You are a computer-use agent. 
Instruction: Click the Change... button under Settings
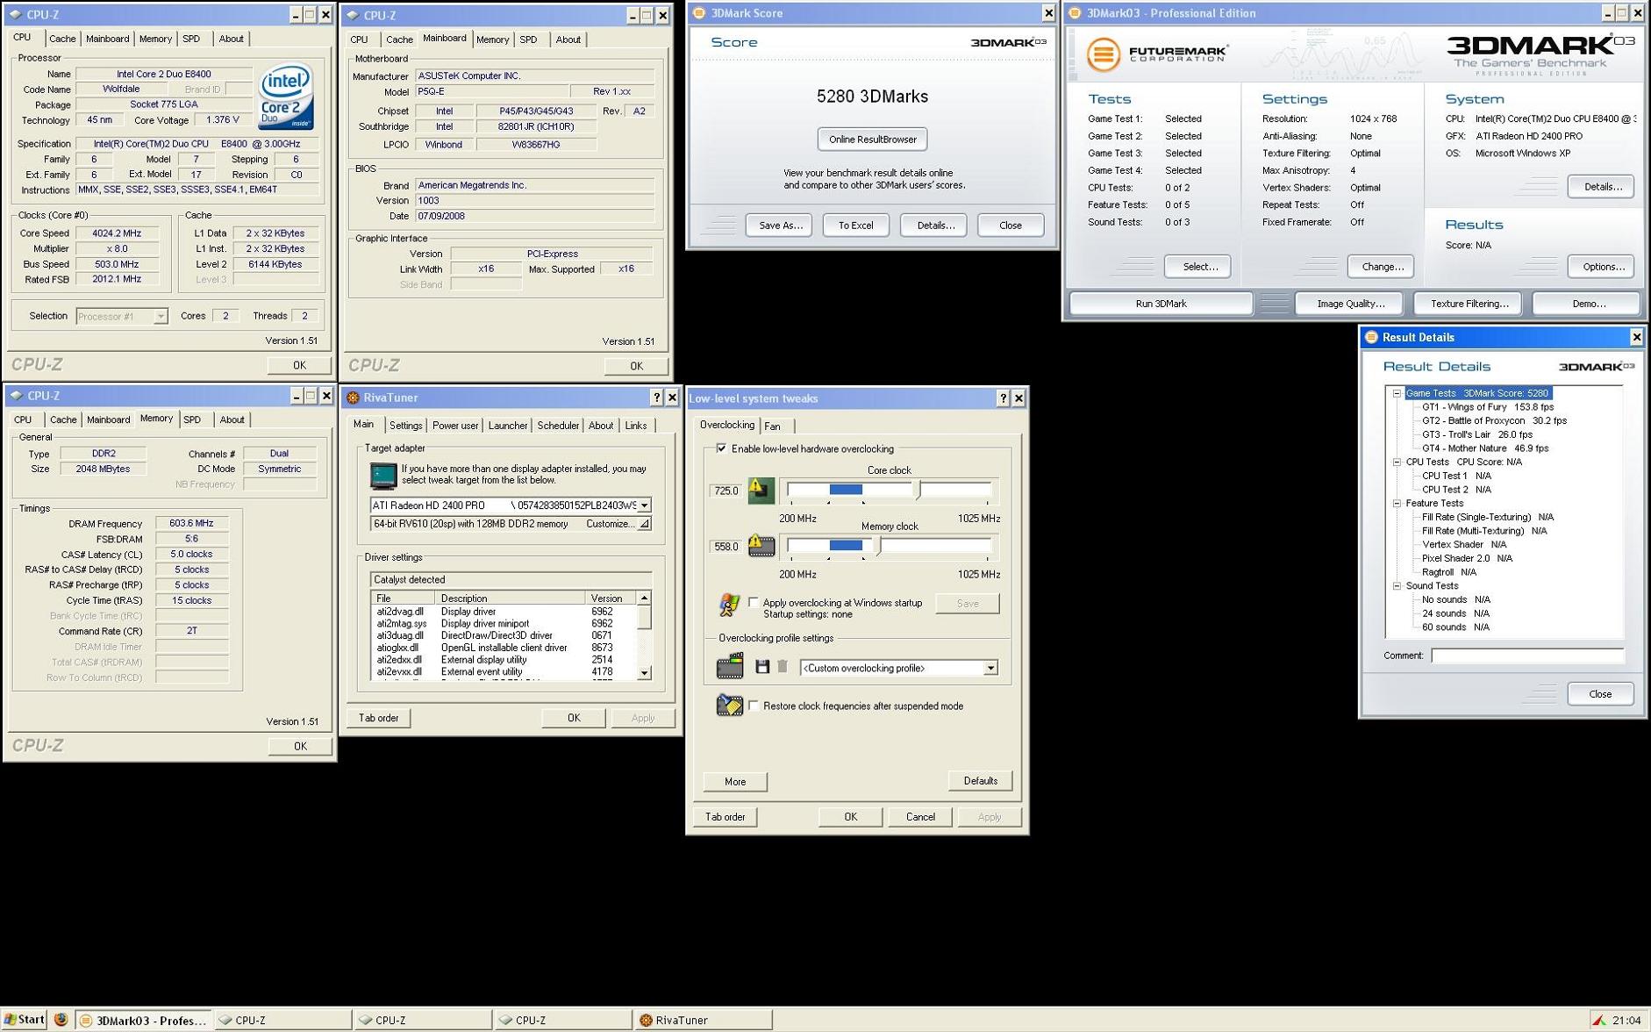coord(1382,267)
